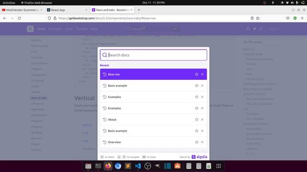The width and height of the screenshot is (307, 172).
Task: Click the volume icon in top bar
Action: pyautogui.click(x=292, y=3)
